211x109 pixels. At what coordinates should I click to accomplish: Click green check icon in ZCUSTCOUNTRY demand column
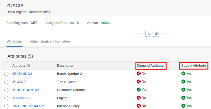pyautogui.click(x=139, y=90)
